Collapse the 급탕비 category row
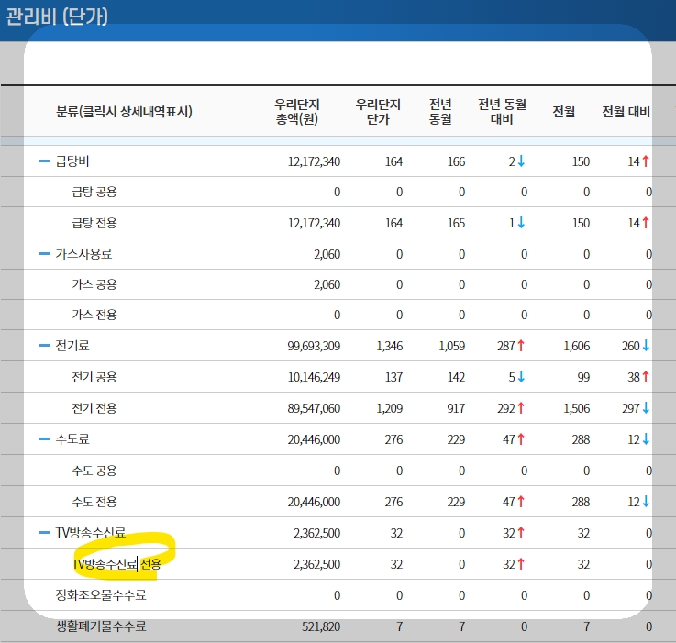676x643 pixels. tap(44, 161)
